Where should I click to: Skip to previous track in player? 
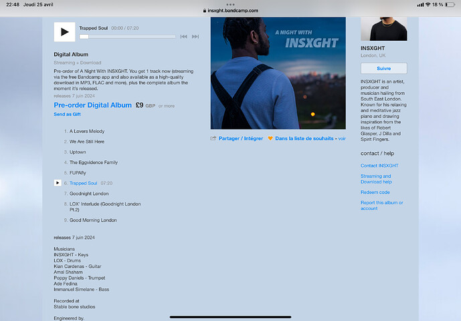(184, 37)
